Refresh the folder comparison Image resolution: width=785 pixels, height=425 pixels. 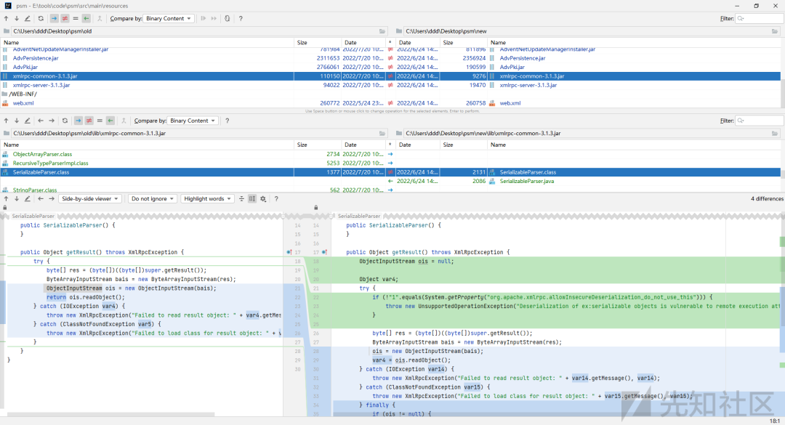coord(41,18)
